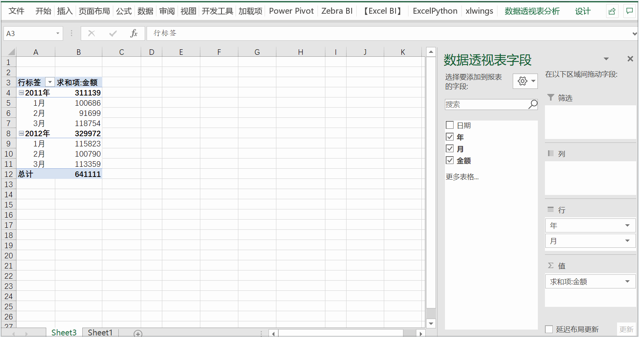Viewport: 639px width, 337px height.
Task: Switch to the Sheet1 tab
Action: pos(100,332)
